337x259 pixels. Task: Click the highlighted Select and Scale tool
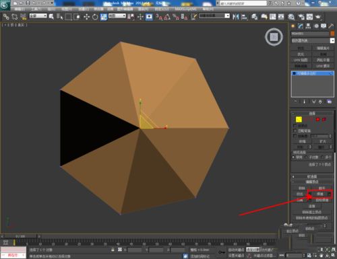click(104, 17)
